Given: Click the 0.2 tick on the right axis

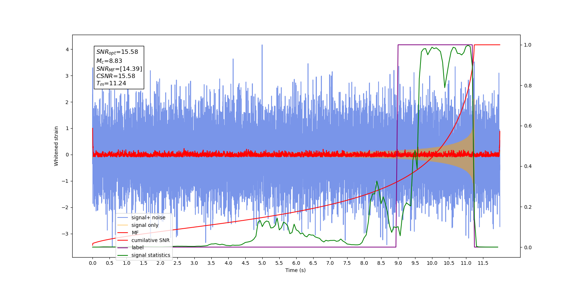Looking at the screenshot, I should (528, 207).
